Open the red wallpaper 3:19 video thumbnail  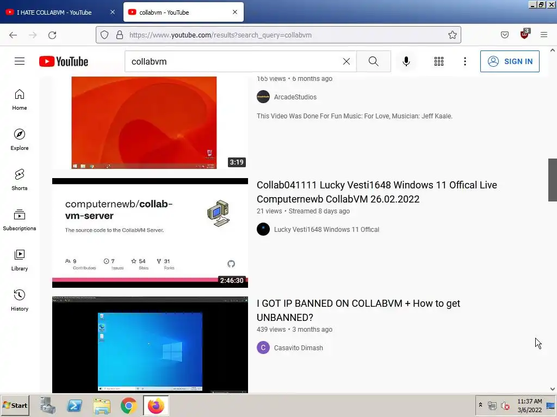click(150, 122)
